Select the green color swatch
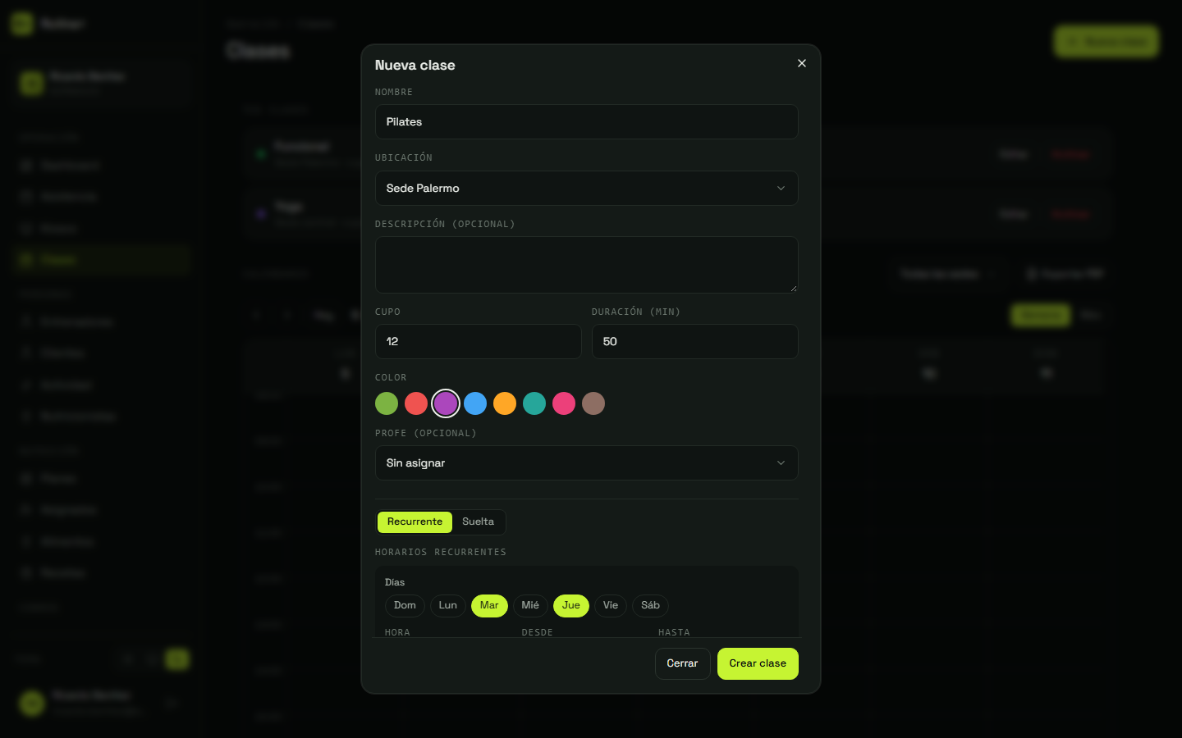This screenshot has height=738, width=1182. 387,403
